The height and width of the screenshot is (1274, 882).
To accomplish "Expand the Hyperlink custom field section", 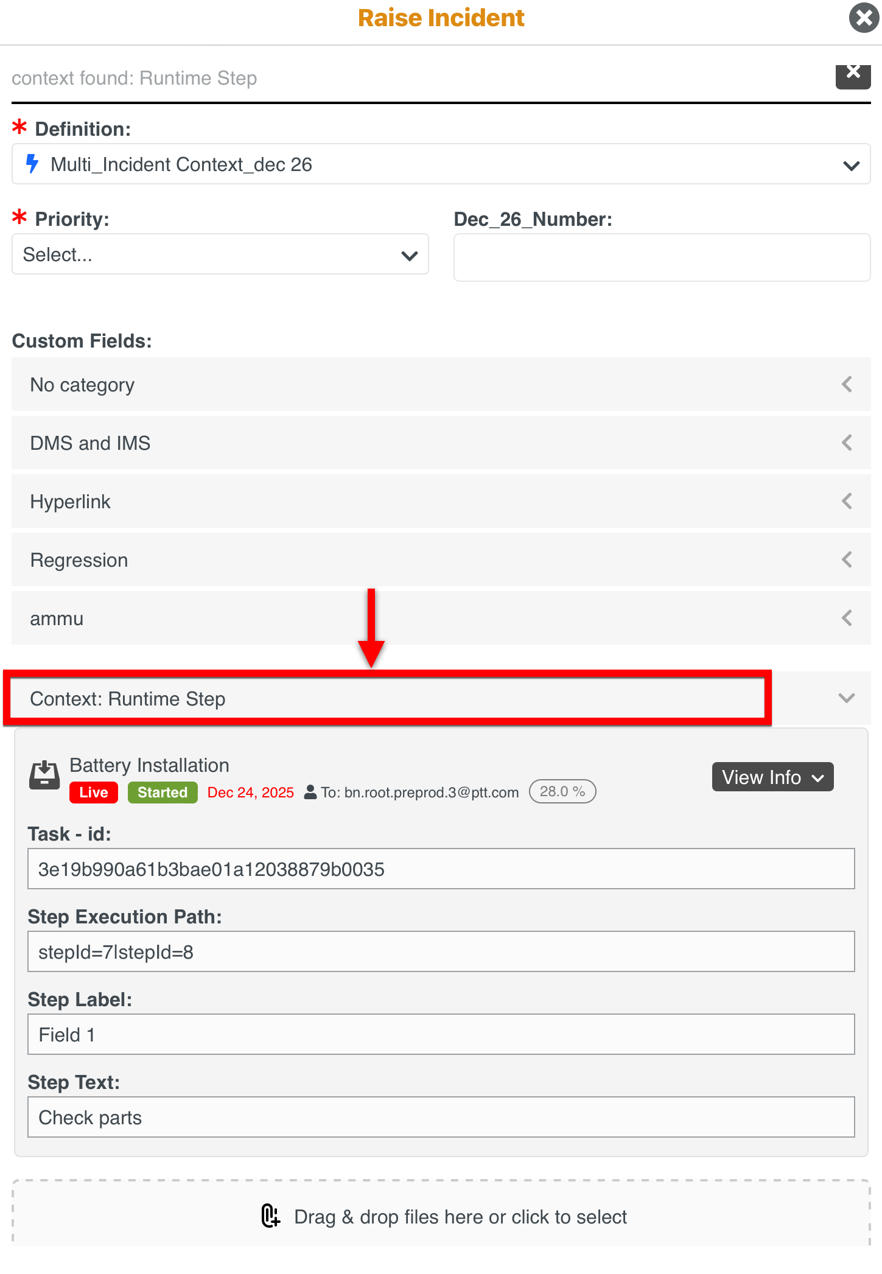I will pyautogui.click(x=846, y=501).
